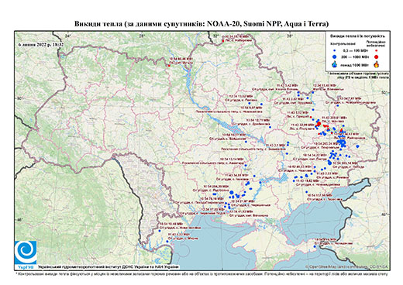Open the OpenStreetMap contributors attribution link
The image size is (403, 285).
(347, 266)
